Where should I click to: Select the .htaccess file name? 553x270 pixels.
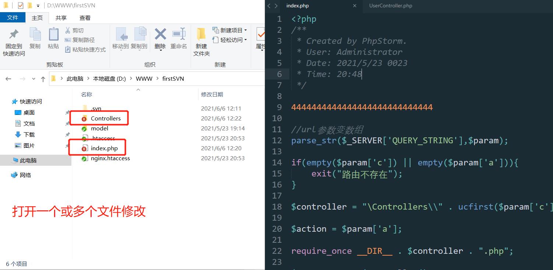[103, 138]
